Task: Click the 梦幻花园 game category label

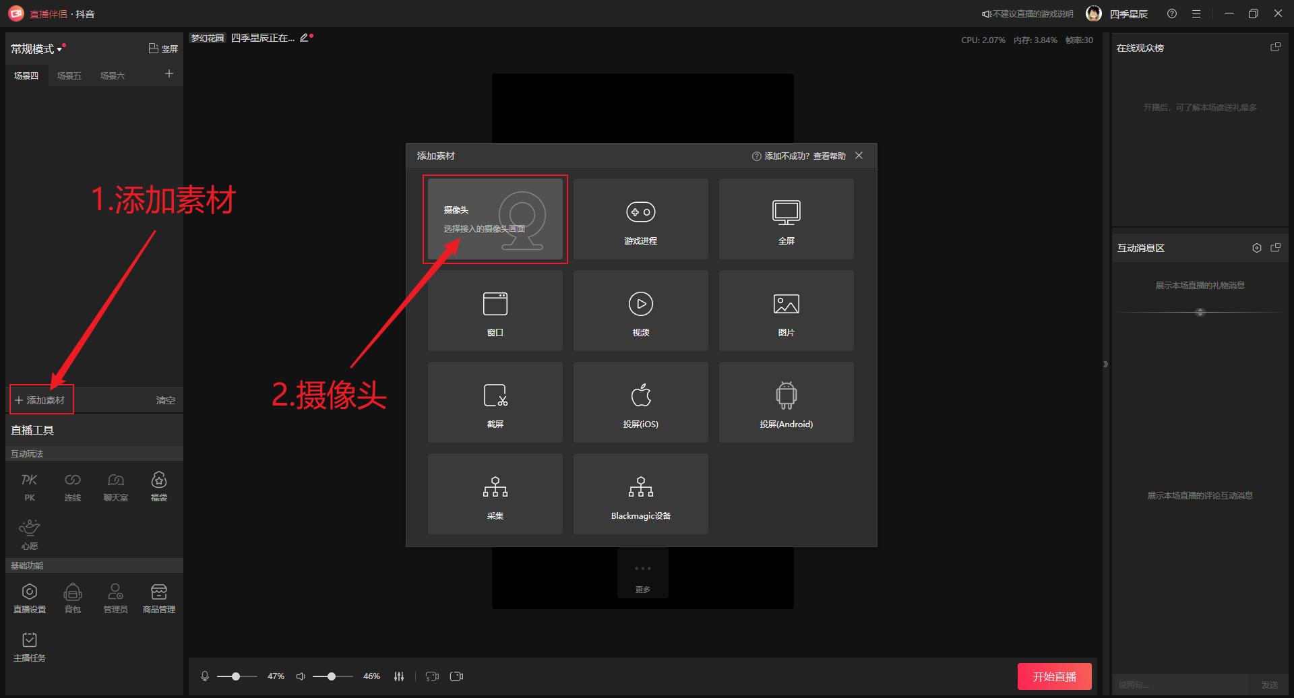Action: [207, 38]
